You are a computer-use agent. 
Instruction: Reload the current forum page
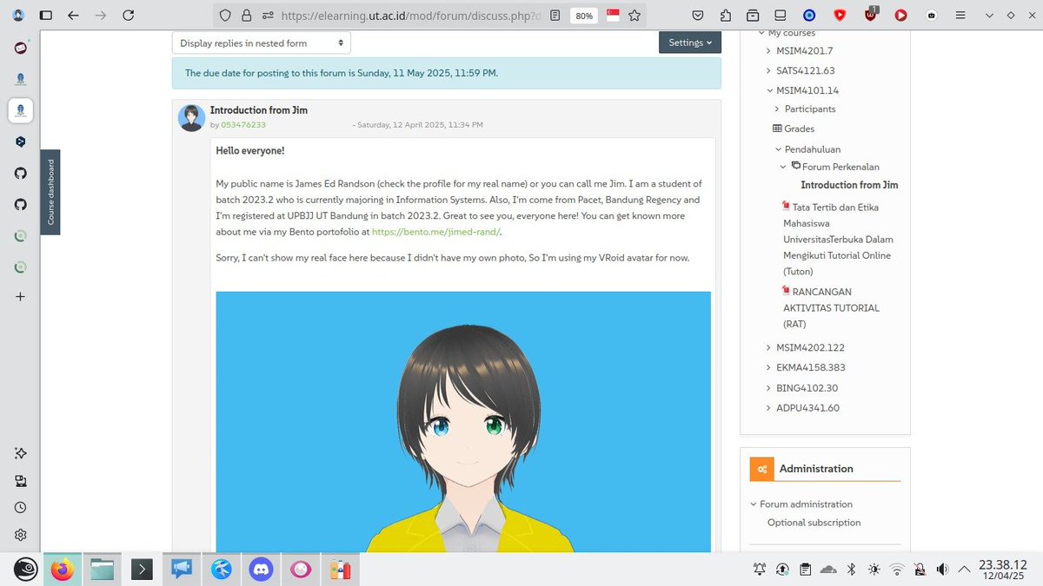click(x=129, y=15)
